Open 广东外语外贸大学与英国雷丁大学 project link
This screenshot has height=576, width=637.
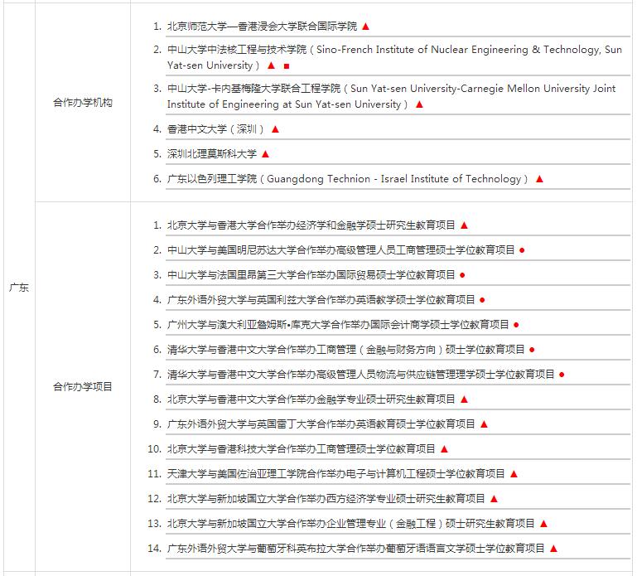(321, 424)
